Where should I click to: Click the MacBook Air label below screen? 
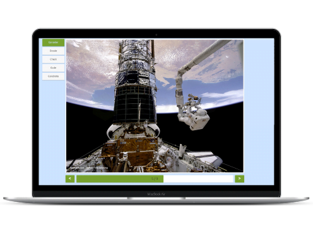pyautogui.click(x=156, y=194)
